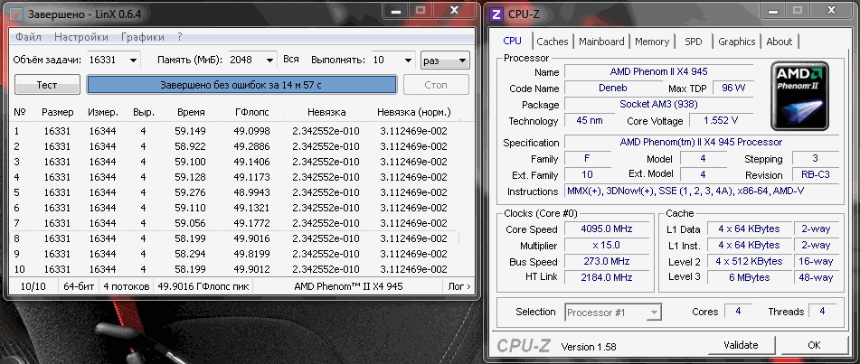
Task: Click the CPU-Z title bar application icon
Action: (x=498, y=14)
